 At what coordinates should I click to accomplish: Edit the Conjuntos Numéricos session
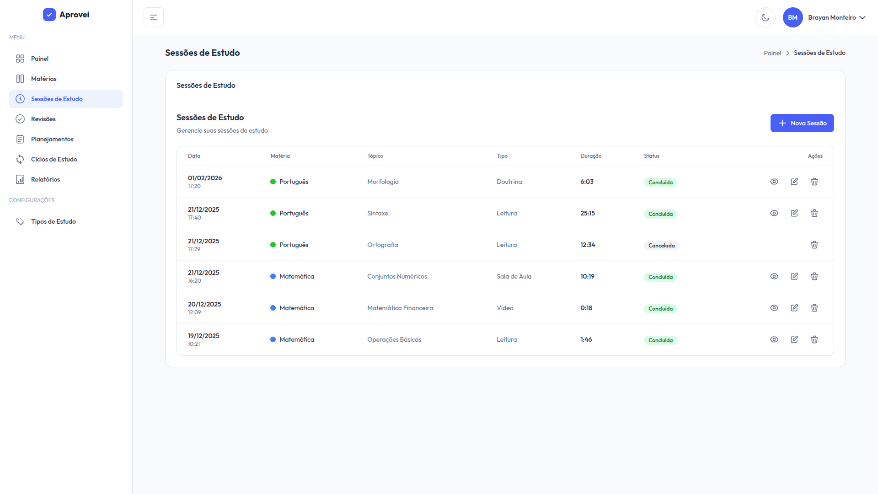point(794,276)
